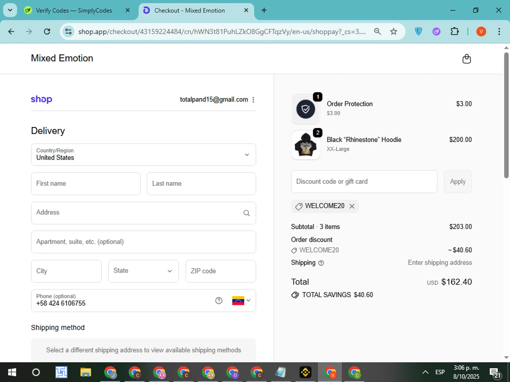Image resolution: width=510 pixels, height=382 pixels.
Task: Select the Checkout - Mixed Emotion tab
Action: 196,11
